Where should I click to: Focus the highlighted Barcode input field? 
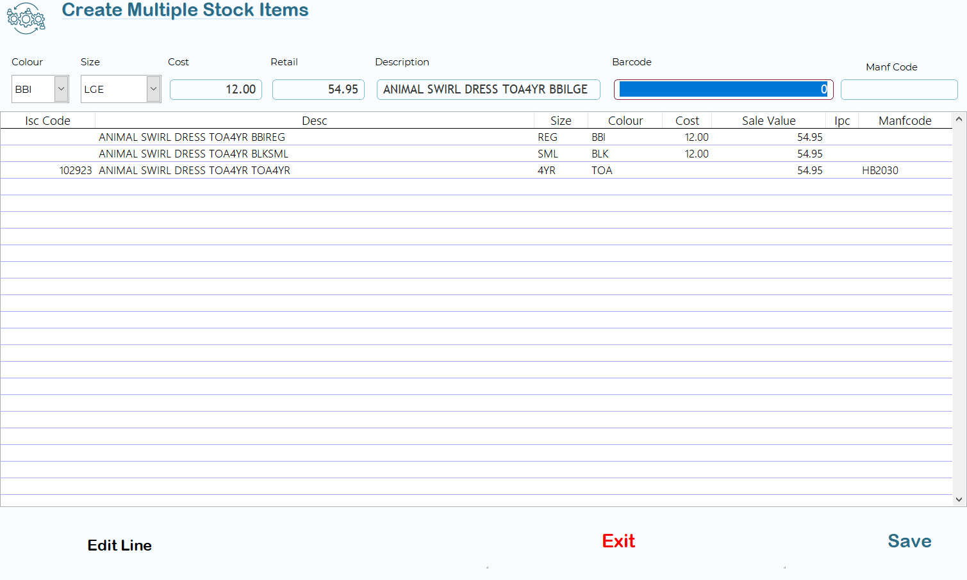(x=723, y=90)
